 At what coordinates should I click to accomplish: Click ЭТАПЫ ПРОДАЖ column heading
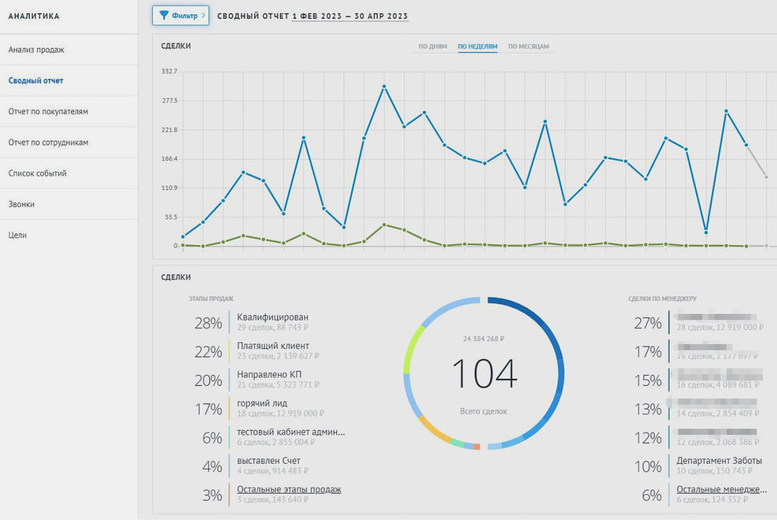[x=211, y=299]
